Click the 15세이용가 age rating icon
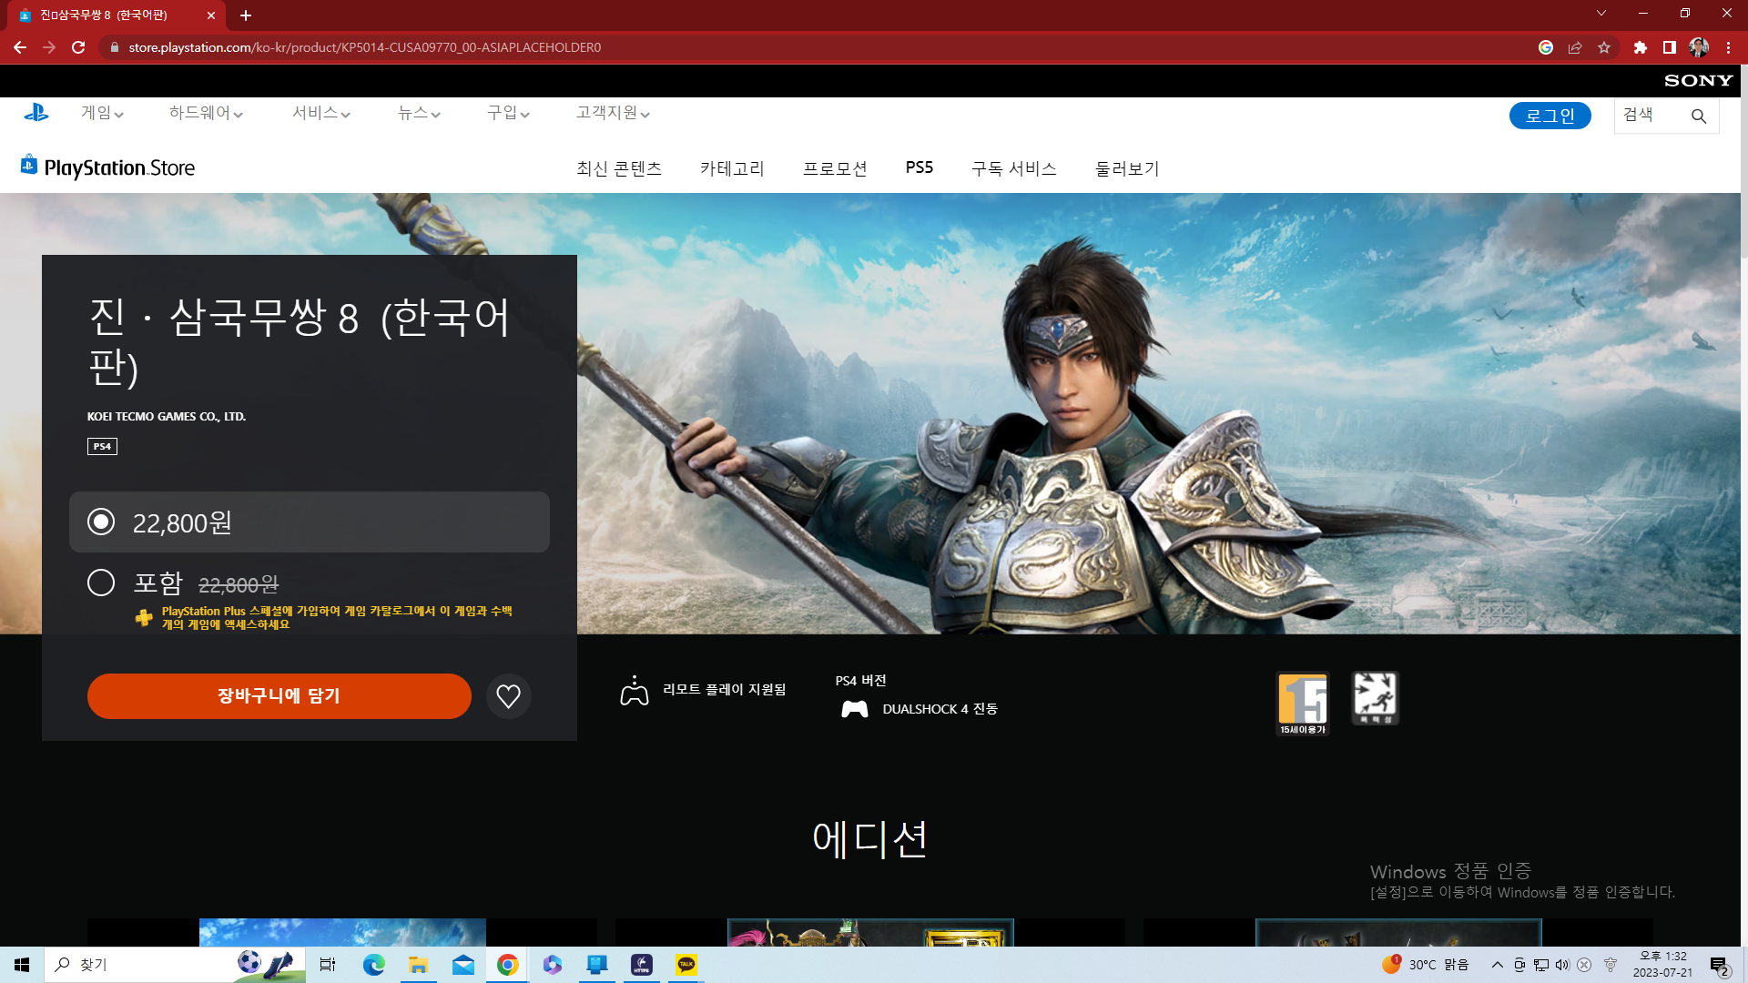The height and width of the screenshot is (983, 1748). pos(1303,704)
